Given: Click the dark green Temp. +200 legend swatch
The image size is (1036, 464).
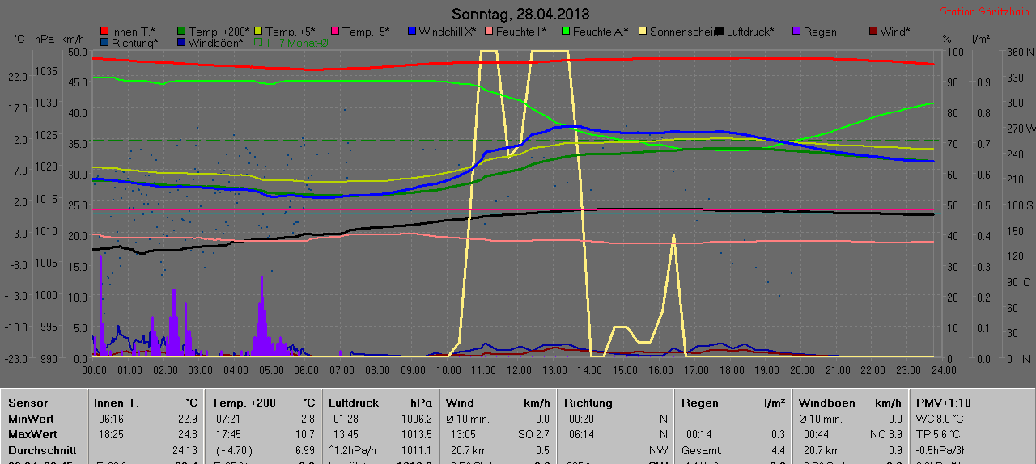Looking at the screenshot, I should point(181,32).
